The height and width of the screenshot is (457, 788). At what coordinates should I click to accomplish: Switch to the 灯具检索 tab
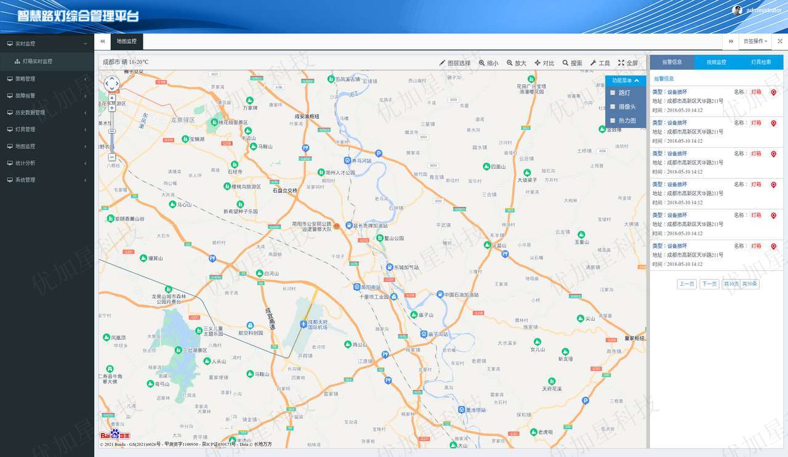coord(761,62)
